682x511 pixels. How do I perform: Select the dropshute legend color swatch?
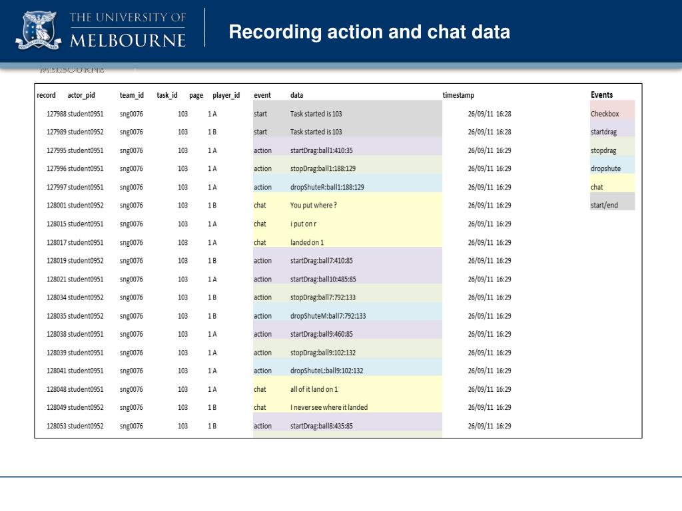pyautogui.click(x=613, y=165)
